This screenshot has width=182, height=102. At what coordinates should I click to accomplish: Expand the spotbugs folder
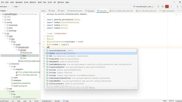[x=5, y=31]
